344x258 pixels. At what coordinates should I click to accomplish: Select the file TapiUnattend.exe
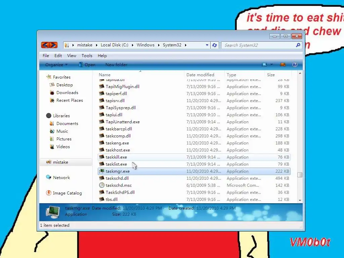(194, 122)
